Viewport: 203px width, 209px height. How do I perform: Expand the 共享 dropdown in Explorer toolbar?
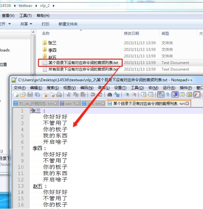tap(26, 24)
